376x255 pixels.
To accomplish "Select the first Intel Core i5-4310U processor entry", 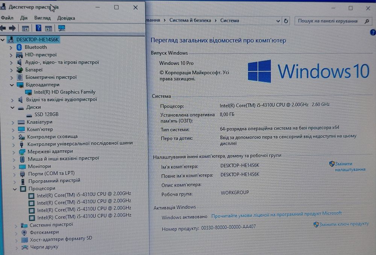I will point(84,195).
